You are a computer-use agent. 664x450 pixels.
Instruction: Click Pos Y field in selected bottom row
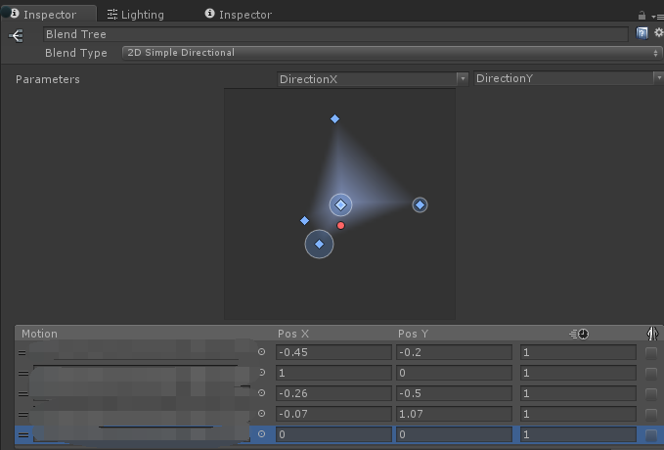454,434
